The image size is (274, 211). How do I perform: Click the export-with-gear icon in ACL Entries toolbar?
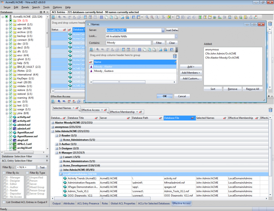pos(127,17)
